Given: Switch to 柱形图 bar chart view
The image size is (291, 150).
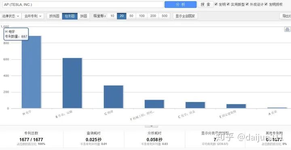Looking at the screenshot, I should tap(70, 16).
